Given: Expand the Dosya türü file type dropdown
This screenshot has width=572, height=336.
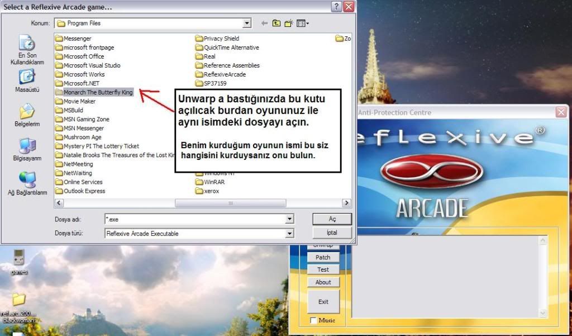Looking at the screenshot, I should pos(289,233).
